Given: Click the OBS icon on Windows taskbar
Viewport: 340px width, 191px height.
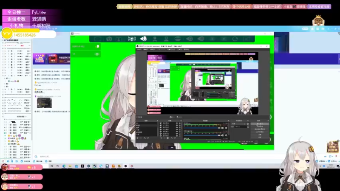Looking at the screenshot, I should coord(125,166).
